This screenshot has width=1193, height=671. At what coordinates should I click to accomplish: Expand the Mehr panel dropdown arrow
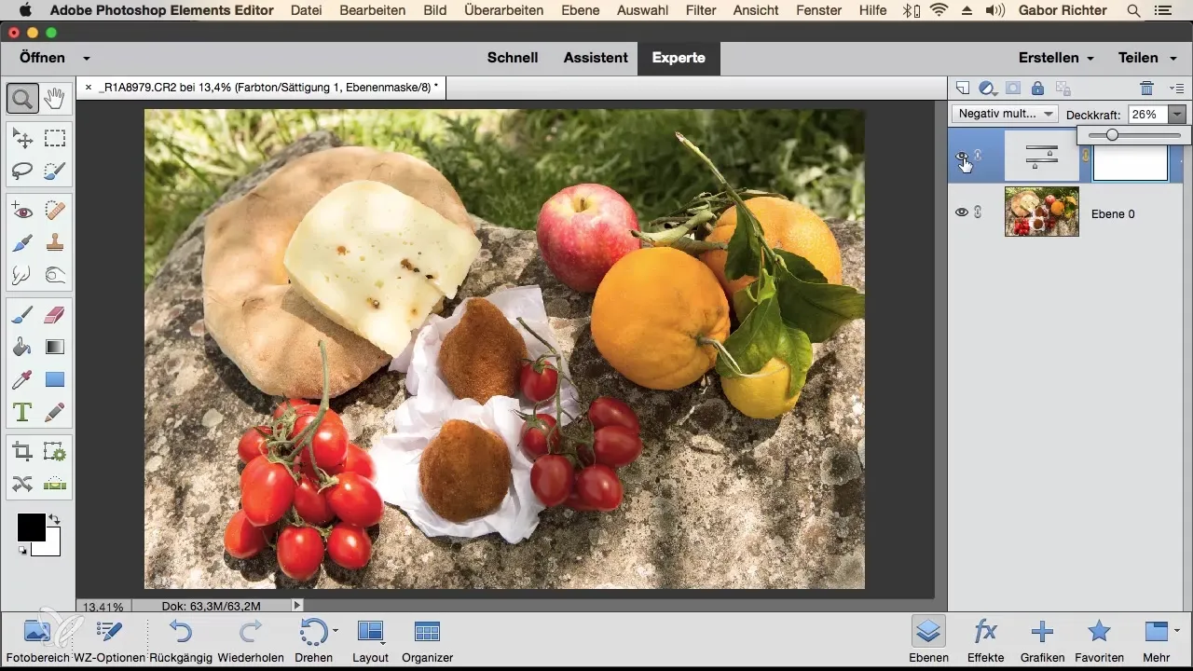tap(1177, 630)
